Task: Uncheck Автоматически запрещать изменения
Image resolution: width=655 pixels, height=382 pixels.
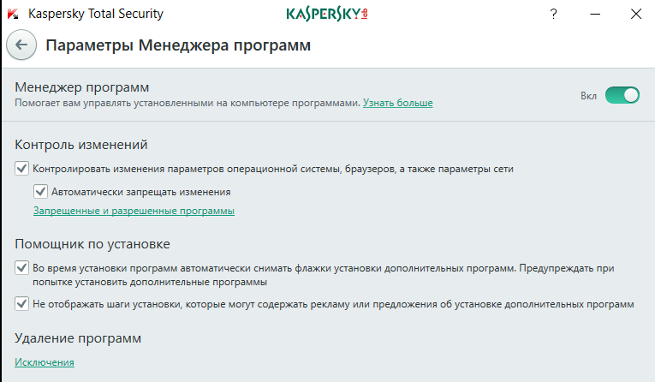Action: pyautogui.click(x=40, y=191)
